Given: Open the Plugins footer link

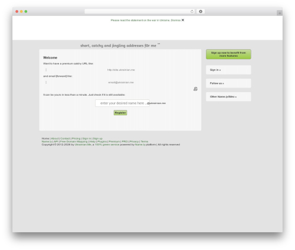Looking at the screenshot, I should tap(102, 141).
